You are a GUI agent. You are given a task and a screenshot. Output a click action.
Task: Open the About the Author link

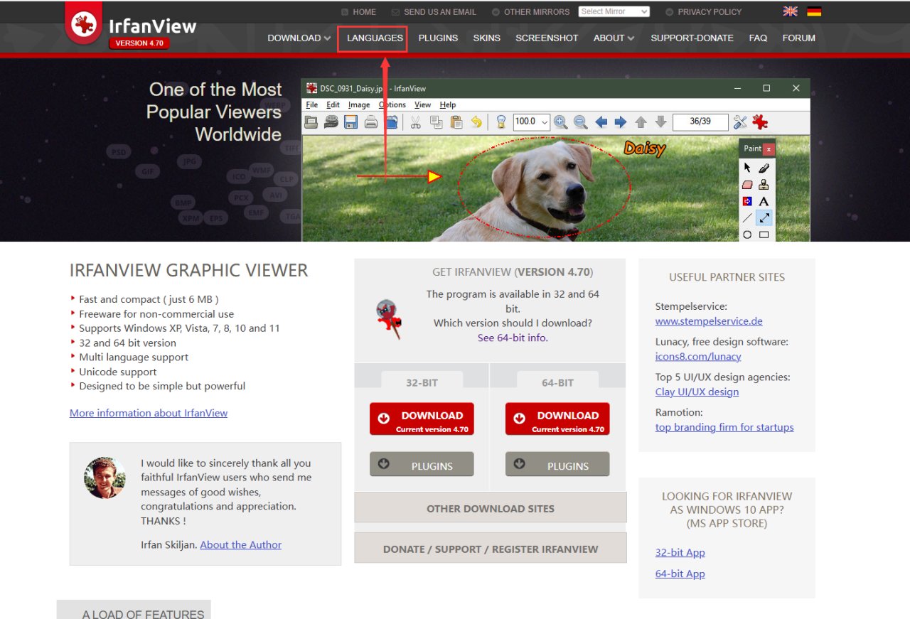(x=240, y=545)
